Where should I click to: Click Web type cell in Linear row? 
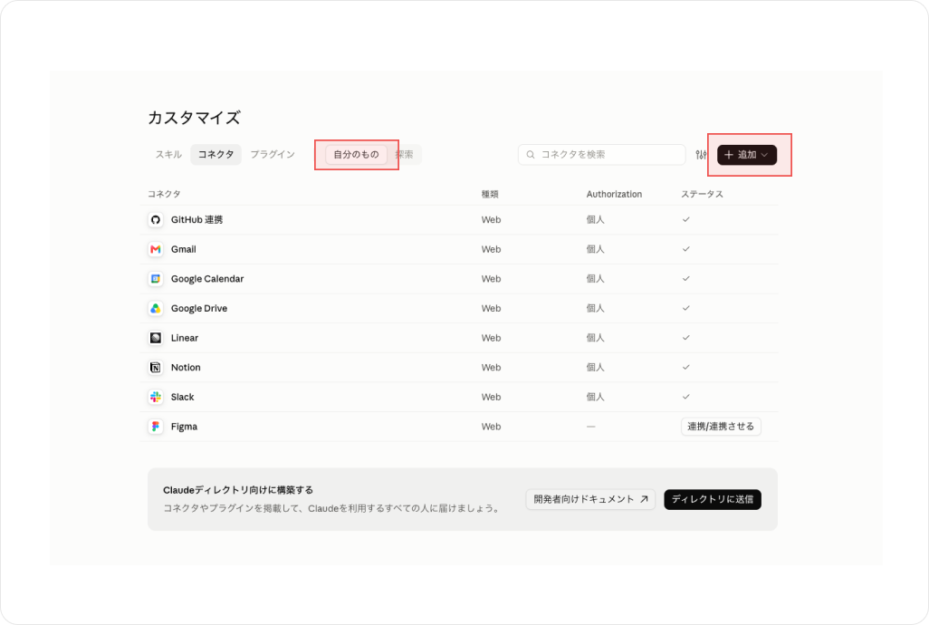(x=491, y=338)
